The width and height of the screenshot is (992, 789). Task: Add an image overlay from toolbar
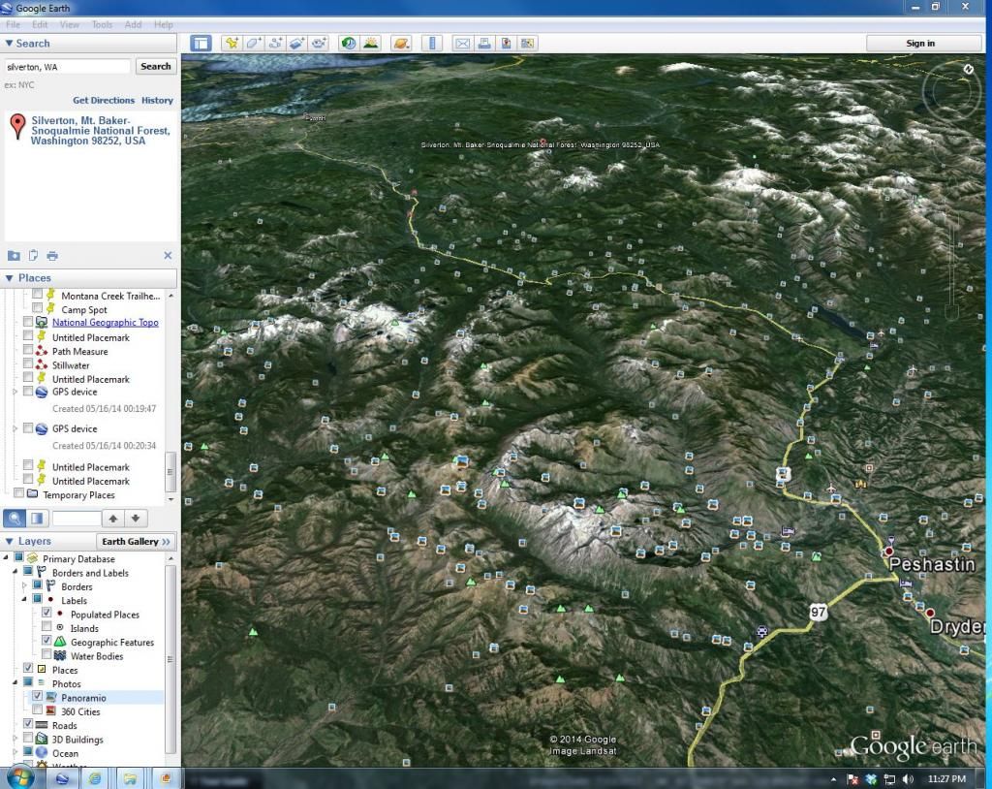pos(296,43)
